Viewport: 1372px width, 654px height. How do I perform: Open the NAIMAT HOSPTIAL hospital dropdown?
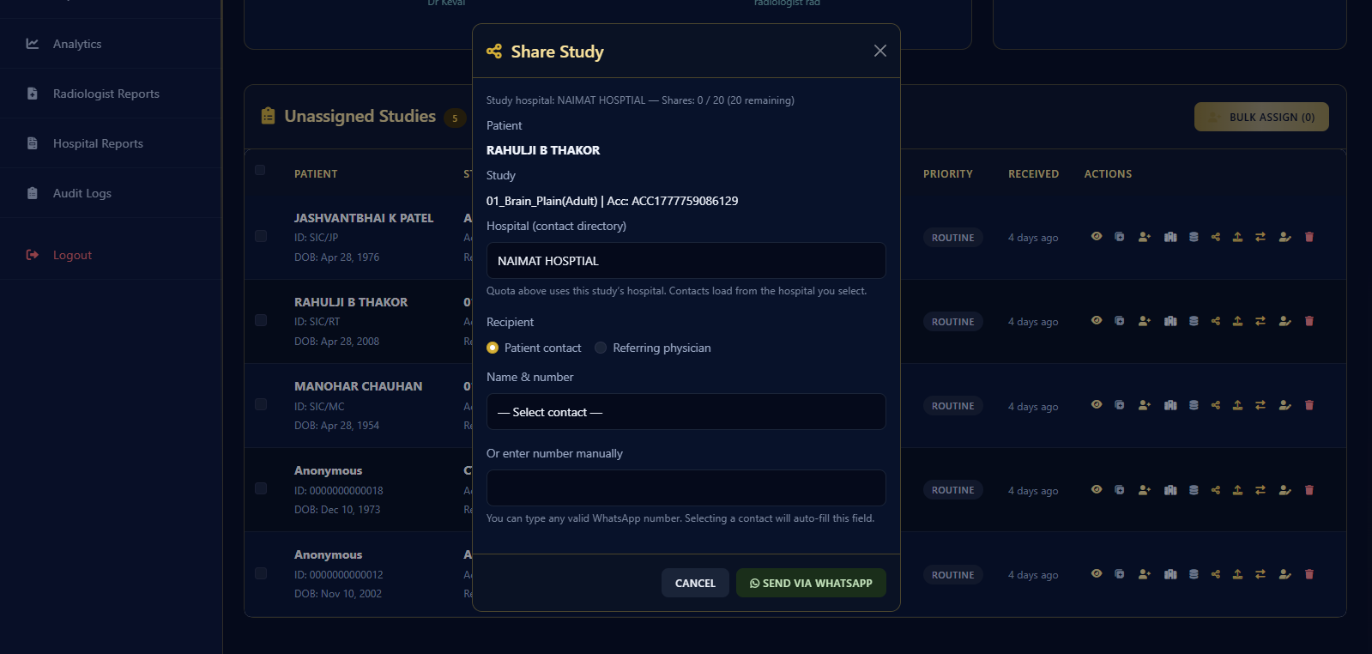coord(686,261)
